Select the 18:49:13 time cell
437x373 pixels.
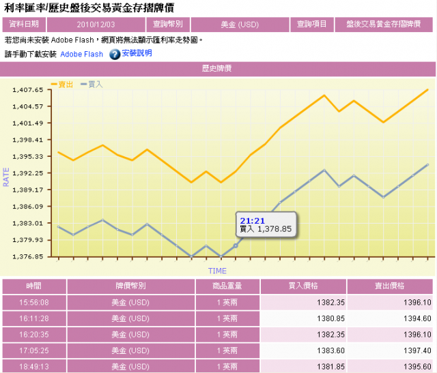(34, 367)
